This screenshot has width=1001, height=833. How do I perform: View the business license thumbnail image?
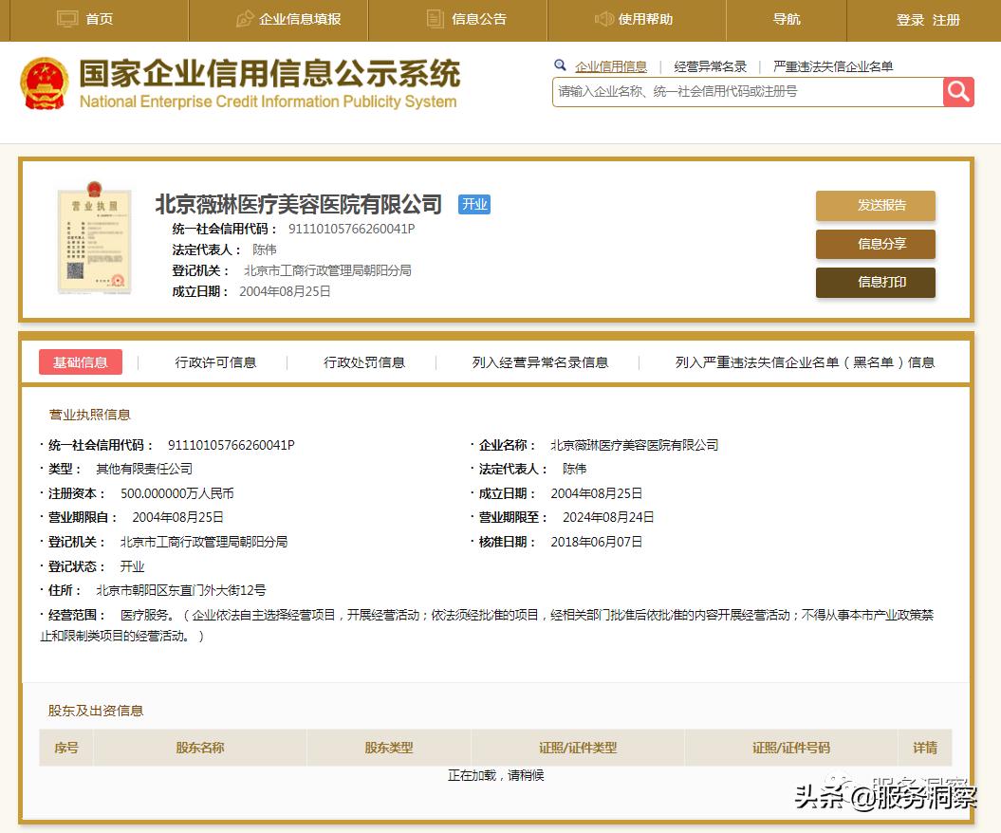[94, 239]
